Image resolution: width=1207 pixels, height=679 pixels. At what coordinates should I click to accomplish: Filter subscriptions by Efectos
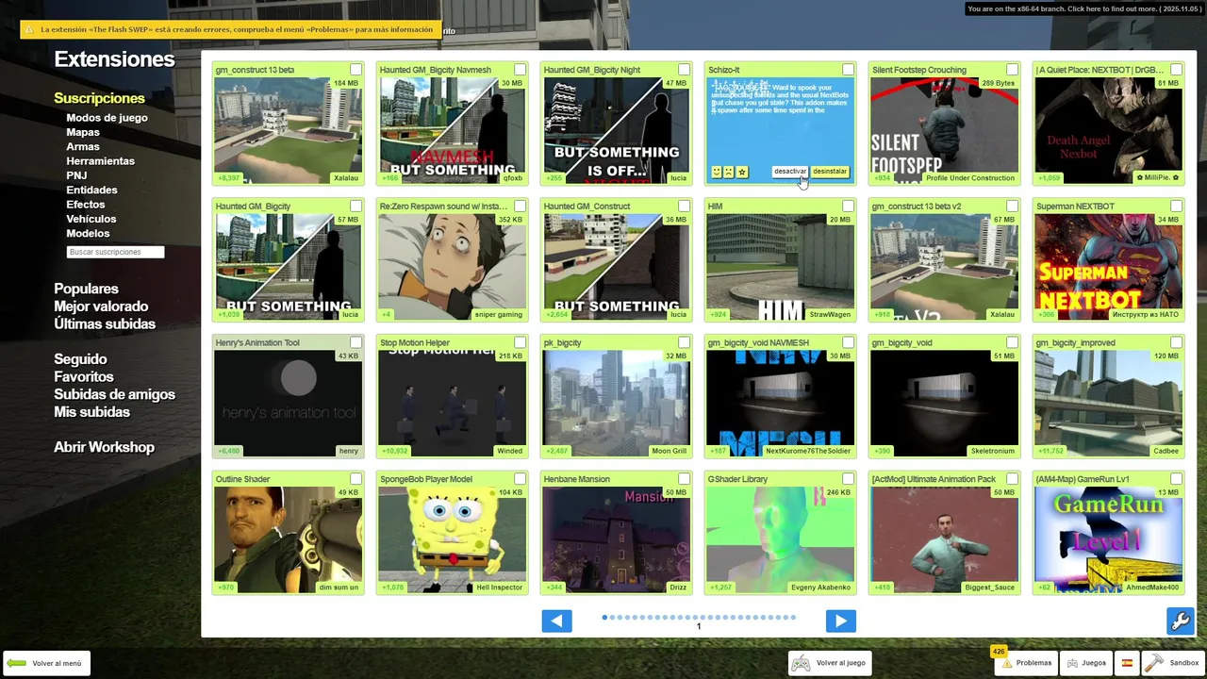86,205
